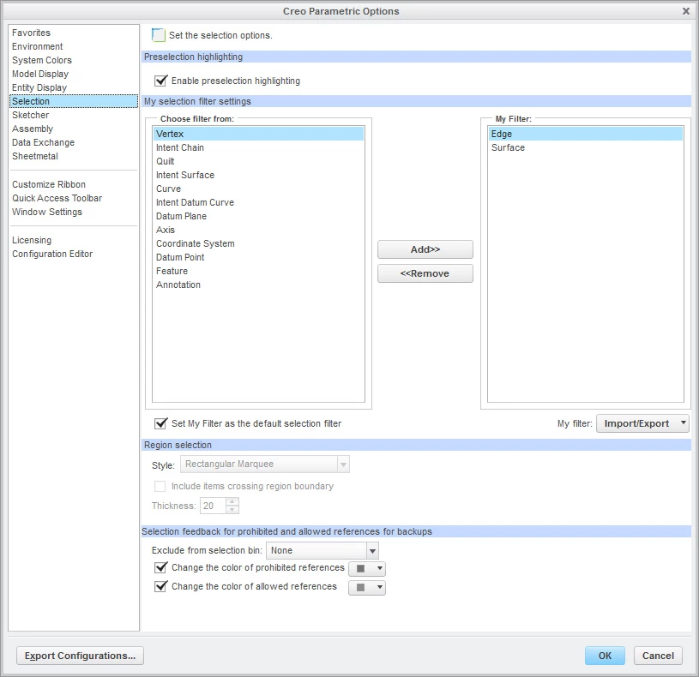Image resolution: width=699 pixels, height=677 pixels.
Task: Open the My filter Import/Export dropdown
Action: (x=642, y=423)
